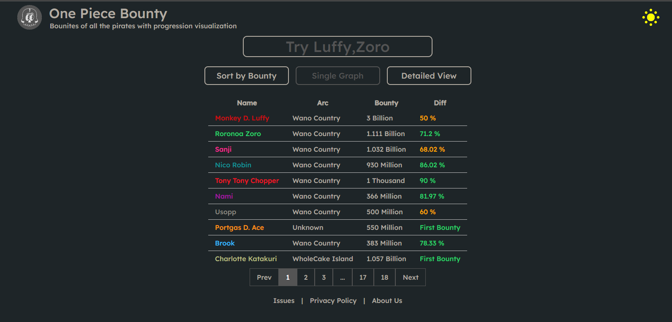Go to page 18
This screenshot has width=672, height=322.
click(x=384, y=277)
